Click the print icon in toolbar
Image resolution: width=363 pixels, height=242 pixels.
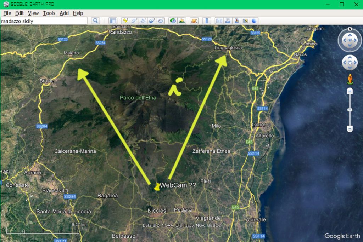pyautogui.click(x=228, y=21)
